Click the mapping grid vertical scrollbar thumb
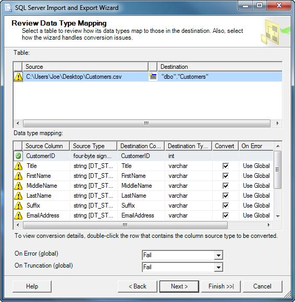This screenshot has width=295, height=302. pos(277,170)
